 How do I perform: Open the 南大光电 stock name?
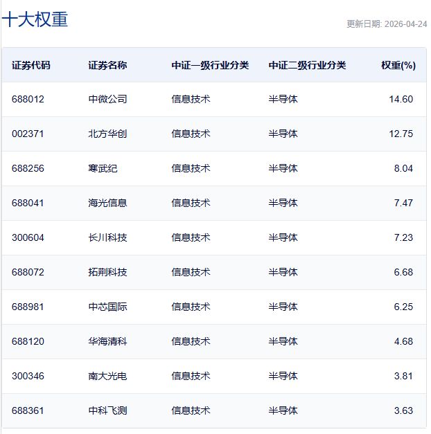[107, 376]
